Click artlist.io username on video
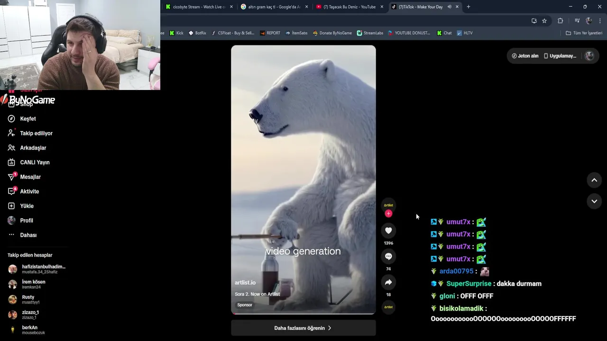This screenshot has height=341, width=607. click(x=245, y=282)
